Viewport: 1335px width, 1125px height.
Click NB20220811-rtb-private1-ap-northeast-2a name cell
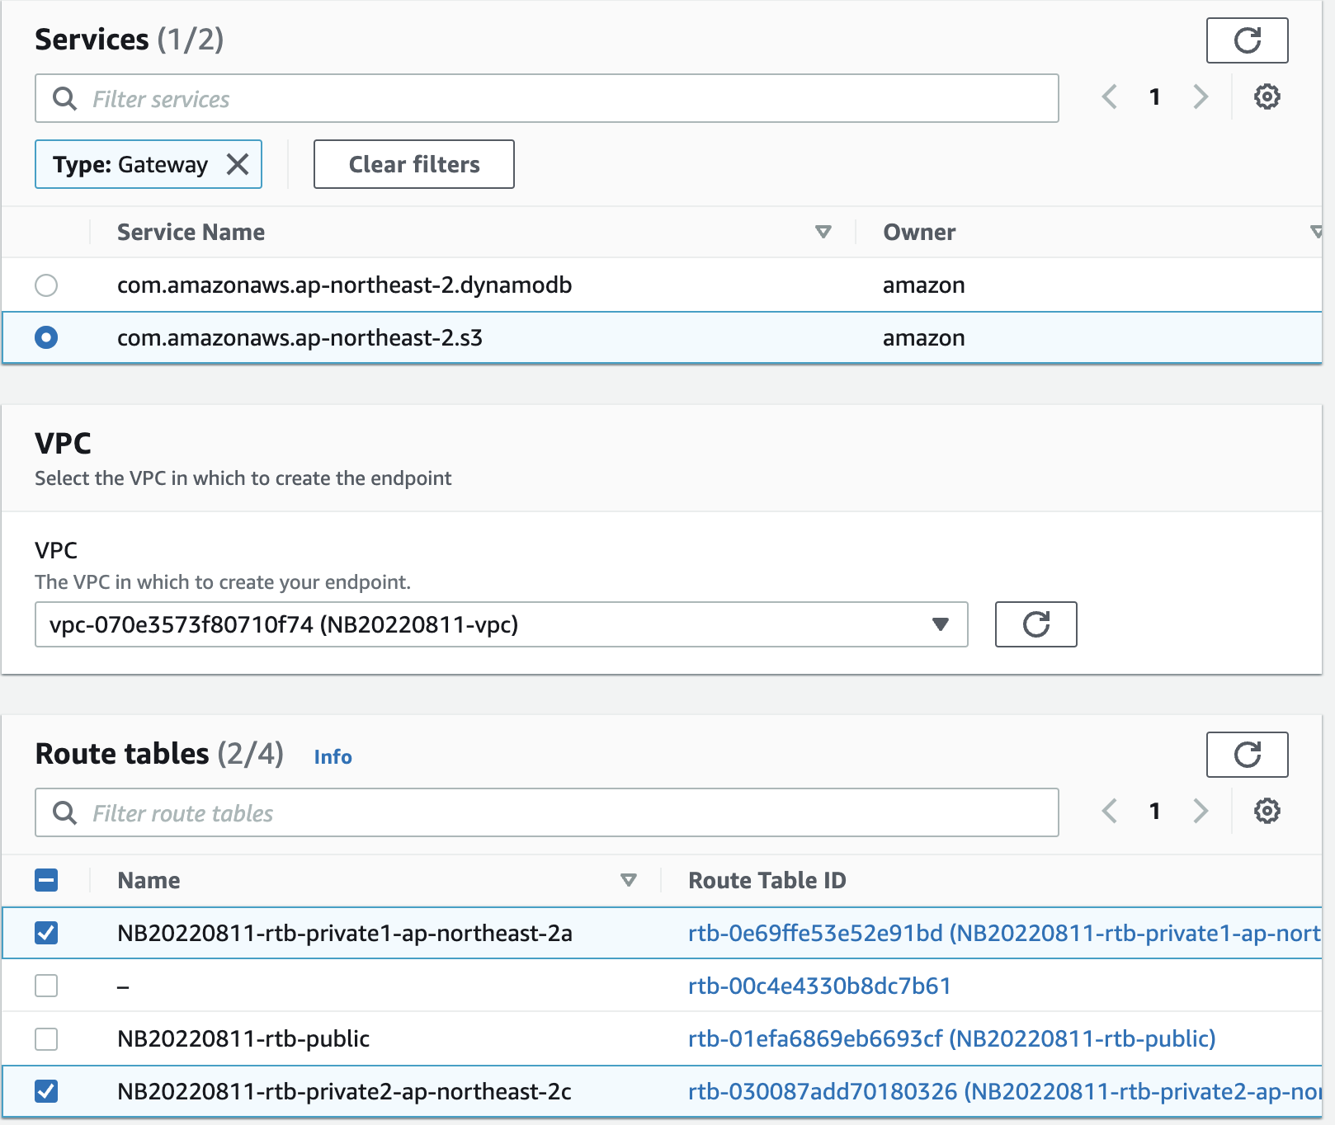[x=344, y=934]
